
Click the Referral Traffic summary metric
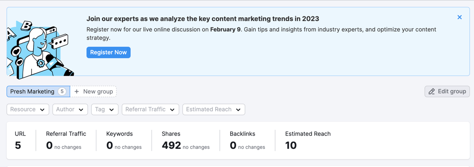pyautogui.click(x=66, y=140)
